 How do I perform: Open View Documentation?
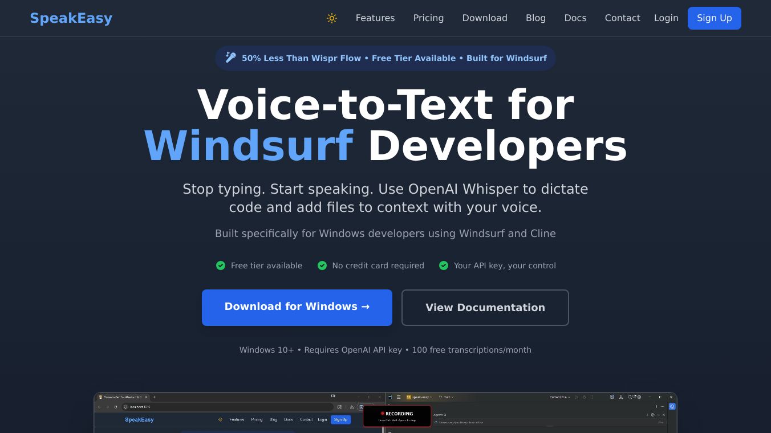(x=485, y=308)
